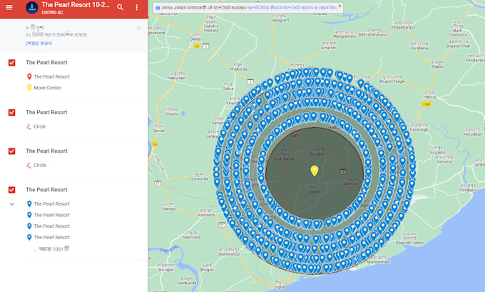Viewport: 485px width, 292px height.
Task: Click the blue link inside the info banner
Action: pyautogui.click(x=292, y=8)
